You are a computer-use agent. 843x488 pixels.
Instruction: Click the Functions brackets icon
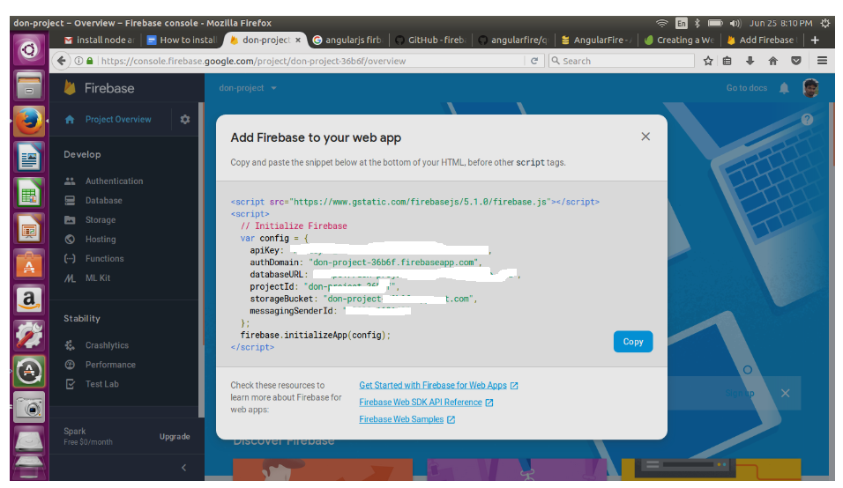click(70, 259)
